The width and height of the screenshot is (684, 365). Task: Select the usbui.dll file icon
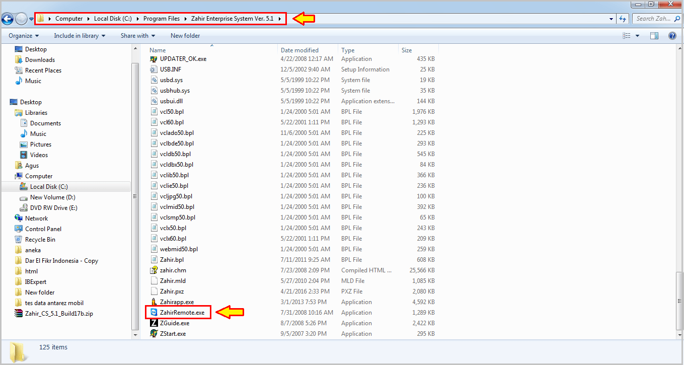pos(154,101)
